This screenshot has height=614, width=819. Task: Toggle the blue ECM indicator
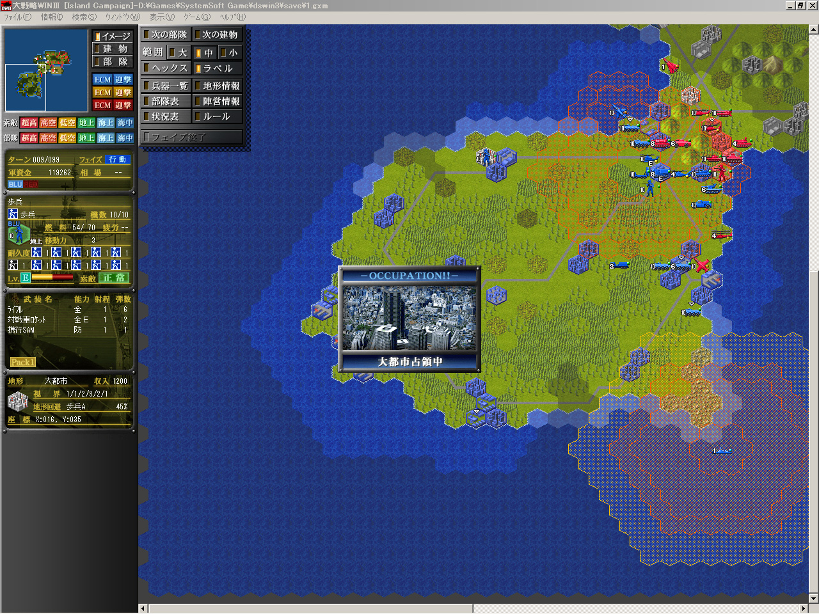point(102,80)
